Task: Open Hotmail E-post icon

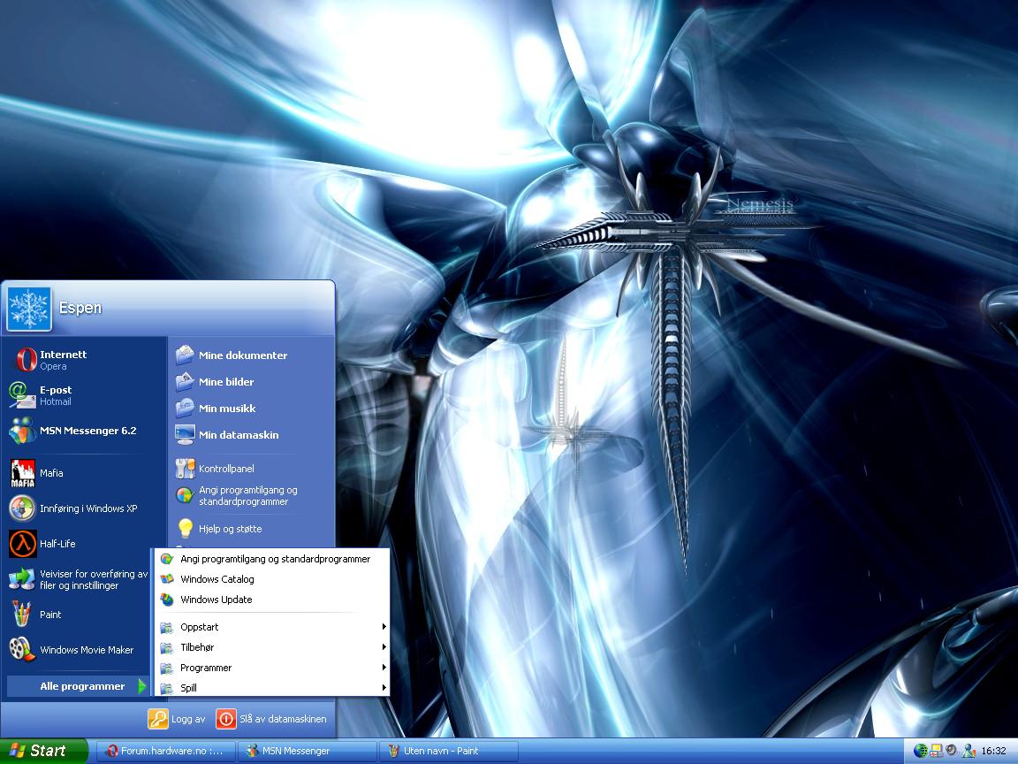Action: point(22,394)
